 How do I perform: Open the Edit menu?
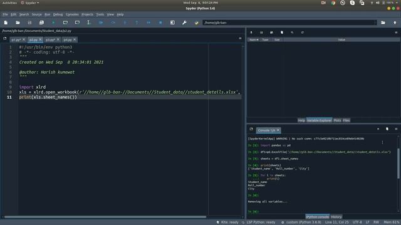coord(14,14)
